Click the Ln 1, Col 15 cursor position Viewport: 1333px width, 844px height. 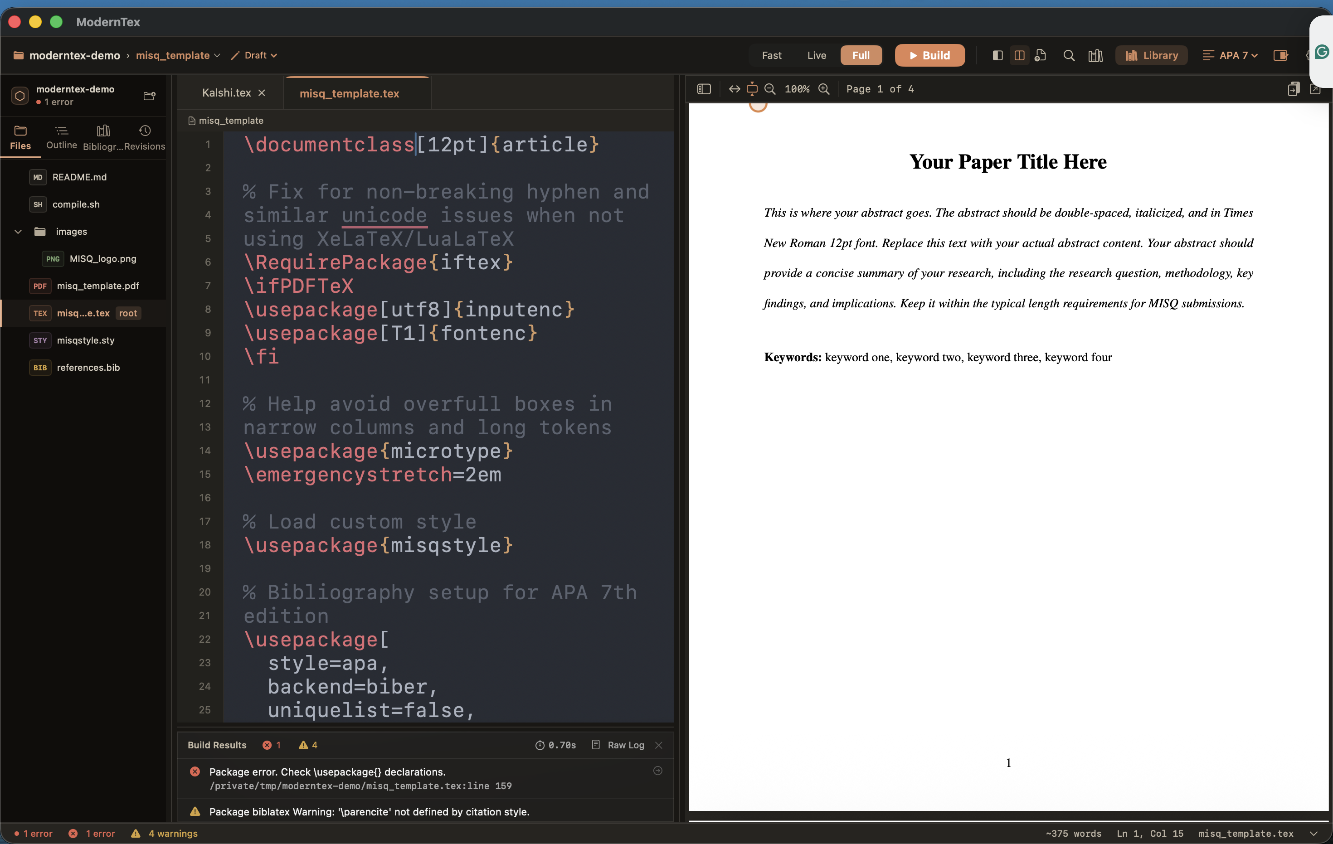pyautogui.click(x=1150, y=834)
